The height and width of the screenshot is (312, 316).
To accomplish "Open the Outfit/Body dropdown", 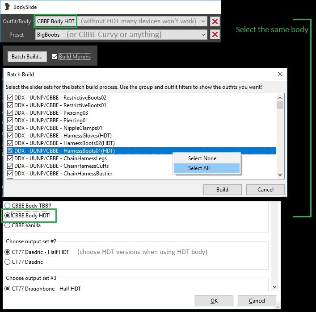I will 203,21.
